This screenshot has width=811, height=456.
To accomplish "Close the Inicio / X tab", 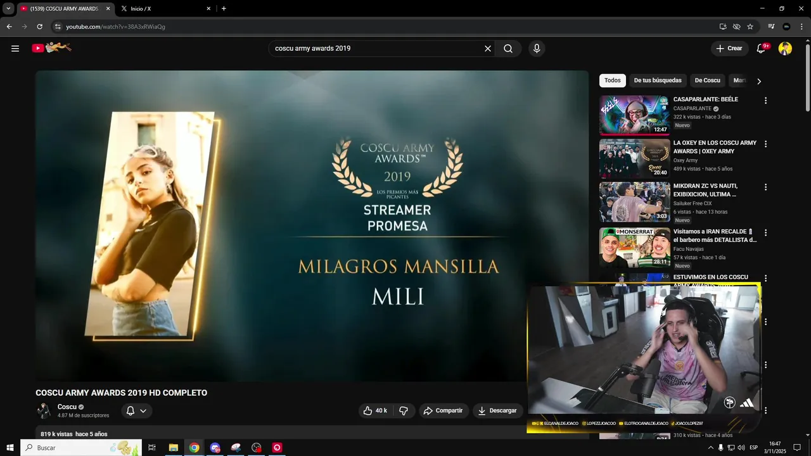I will 208,8.
